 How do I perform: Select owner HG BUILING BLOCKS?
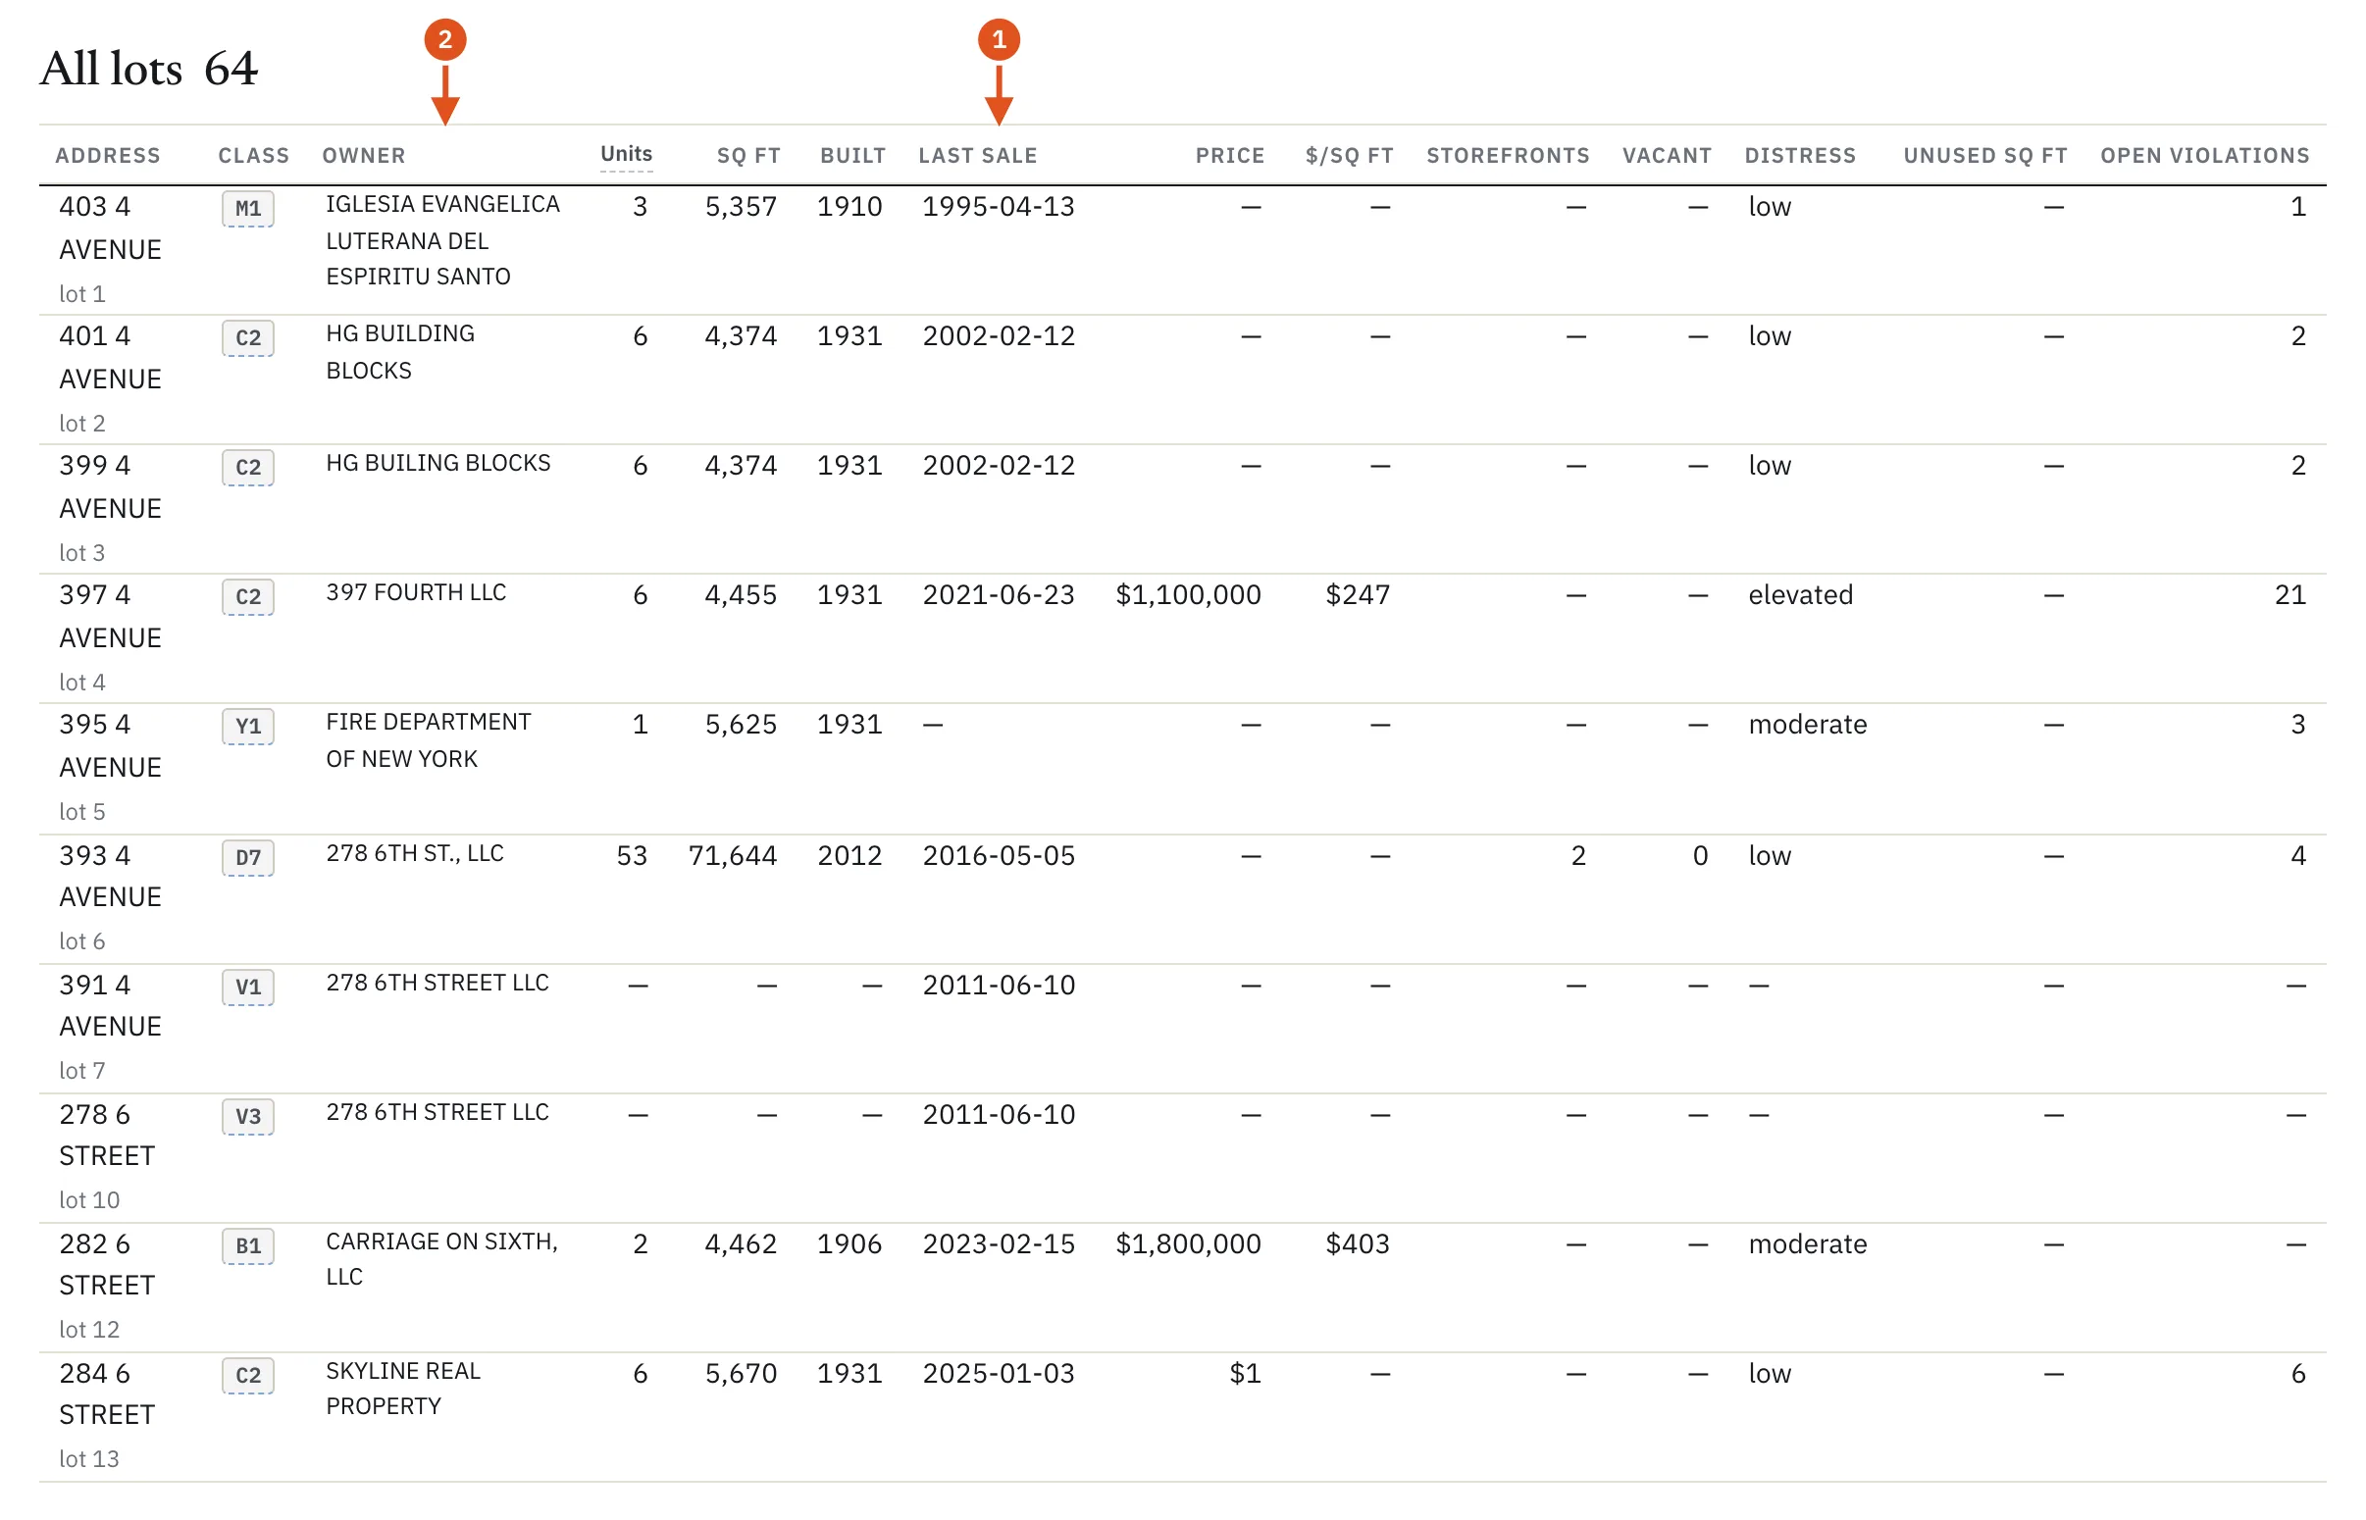pyautogui.click(x=438, y=463)
